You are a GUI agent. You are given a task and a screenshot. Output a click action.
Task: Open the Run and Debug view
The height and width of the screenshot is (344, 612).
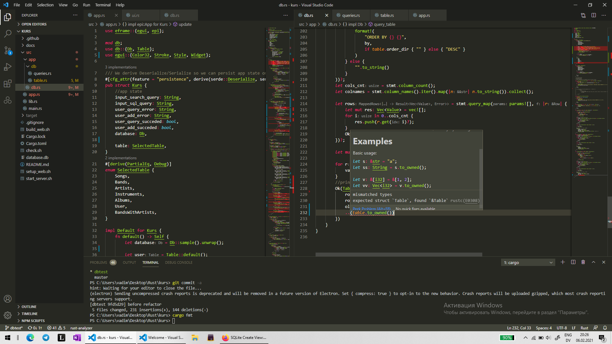click(8, 67)
